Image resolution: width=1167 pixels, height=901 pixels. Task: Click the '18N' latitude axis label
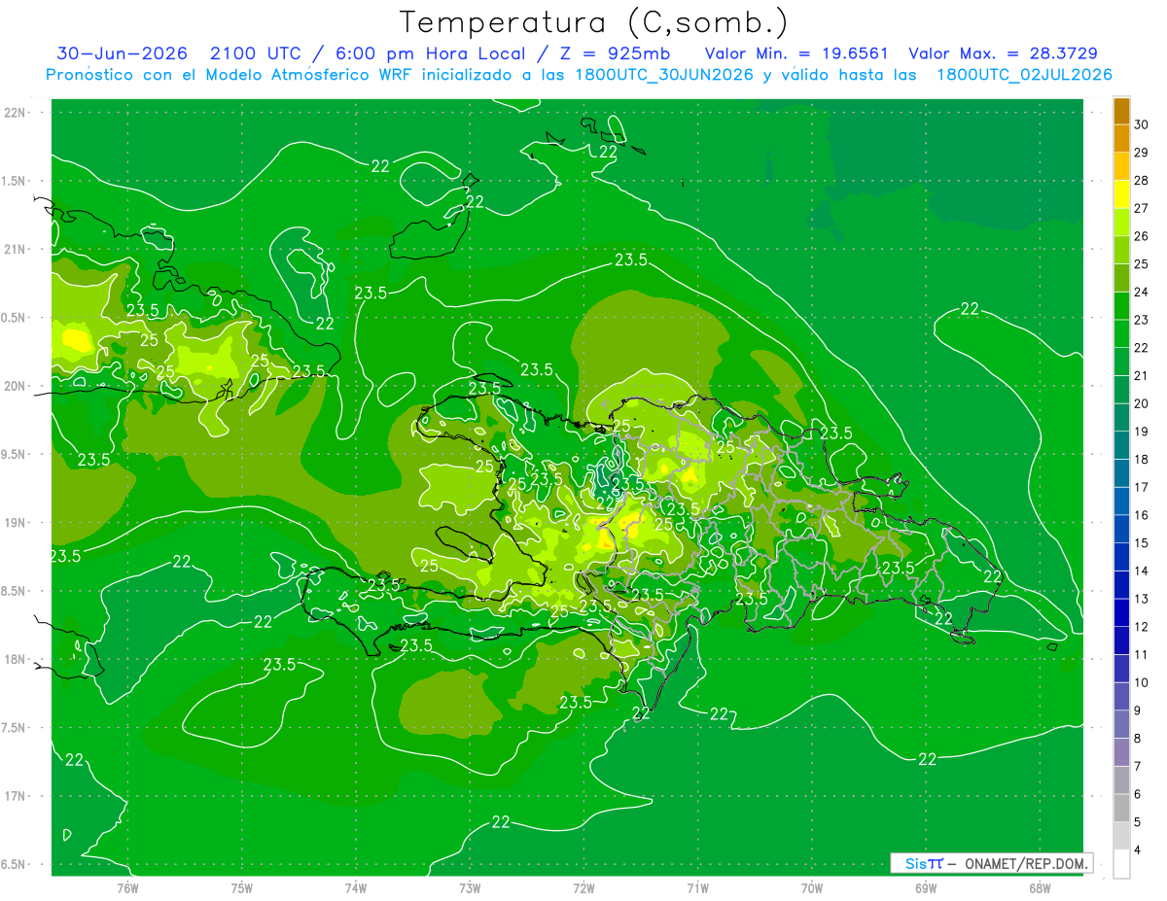coord(17,659)
